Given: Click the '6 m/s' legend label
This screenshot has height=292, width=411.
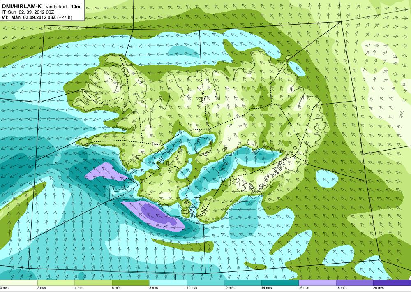Looking at the screenshot, I should (116, 288).
